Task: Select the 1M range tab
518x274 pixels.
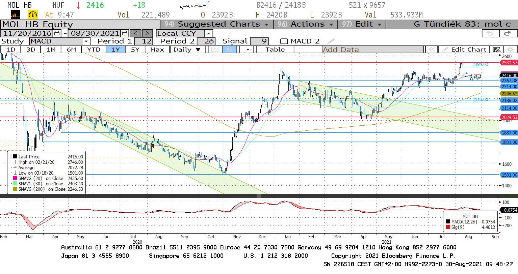Action: (51, 50)
